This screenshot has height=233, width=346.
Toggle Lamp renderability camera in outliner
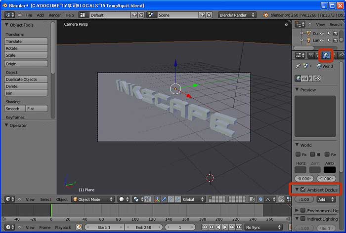pyautogui.click(x=336, y=40)
